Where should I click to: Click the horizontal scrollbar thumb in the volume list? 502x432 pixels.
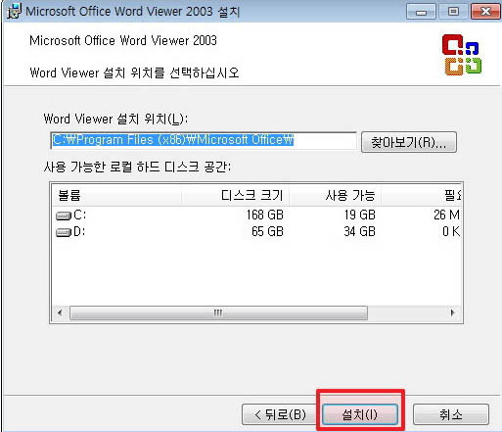[218, 312]
